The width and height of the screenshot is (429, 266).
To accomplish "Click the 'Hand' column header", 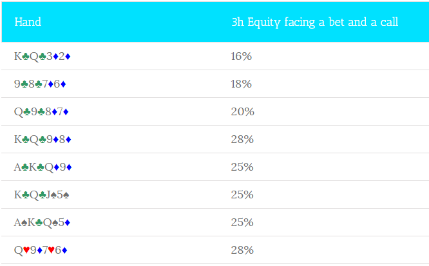I will [x=28, y=22].
